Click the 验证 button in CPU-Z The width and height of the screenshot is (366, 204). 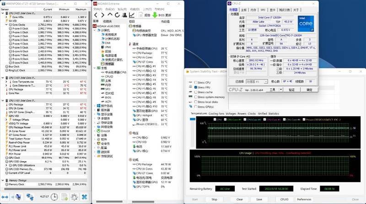coord(292,90)
